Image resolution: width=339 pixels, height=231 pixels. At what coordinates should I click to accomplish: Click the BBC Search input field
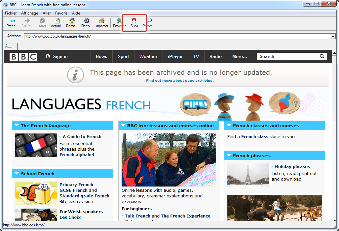pos(287,56)
